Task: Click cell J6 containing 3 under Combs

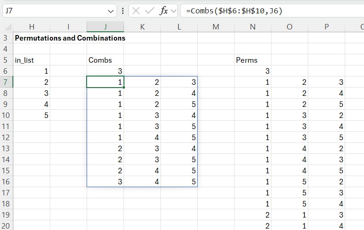Action: pos(105,71)
